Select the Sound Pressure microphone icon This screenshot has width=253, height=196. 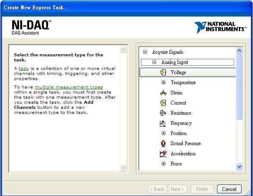(163, 144)
